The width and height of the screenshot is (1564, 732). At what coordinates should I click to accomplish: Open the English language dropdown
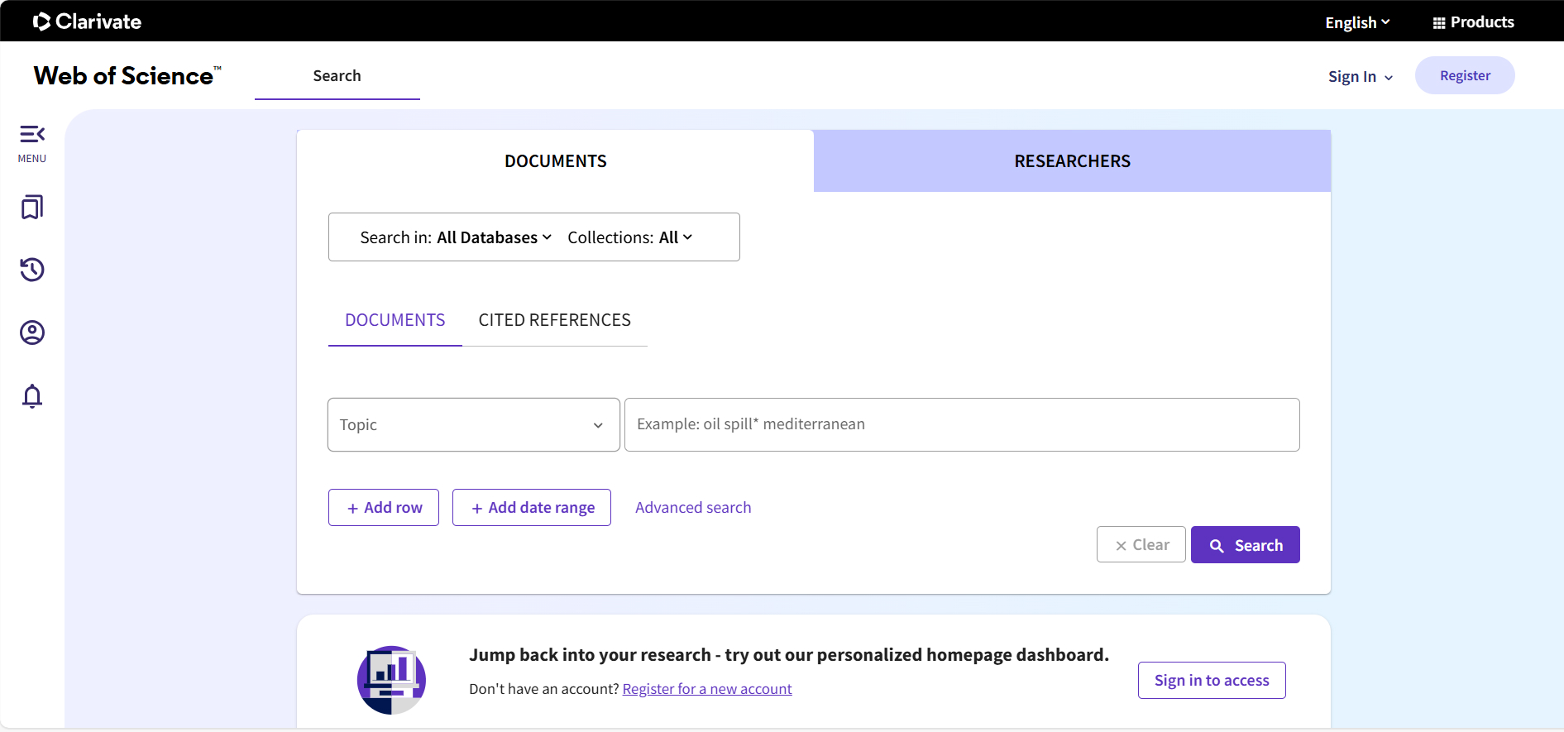(1357, 22)
